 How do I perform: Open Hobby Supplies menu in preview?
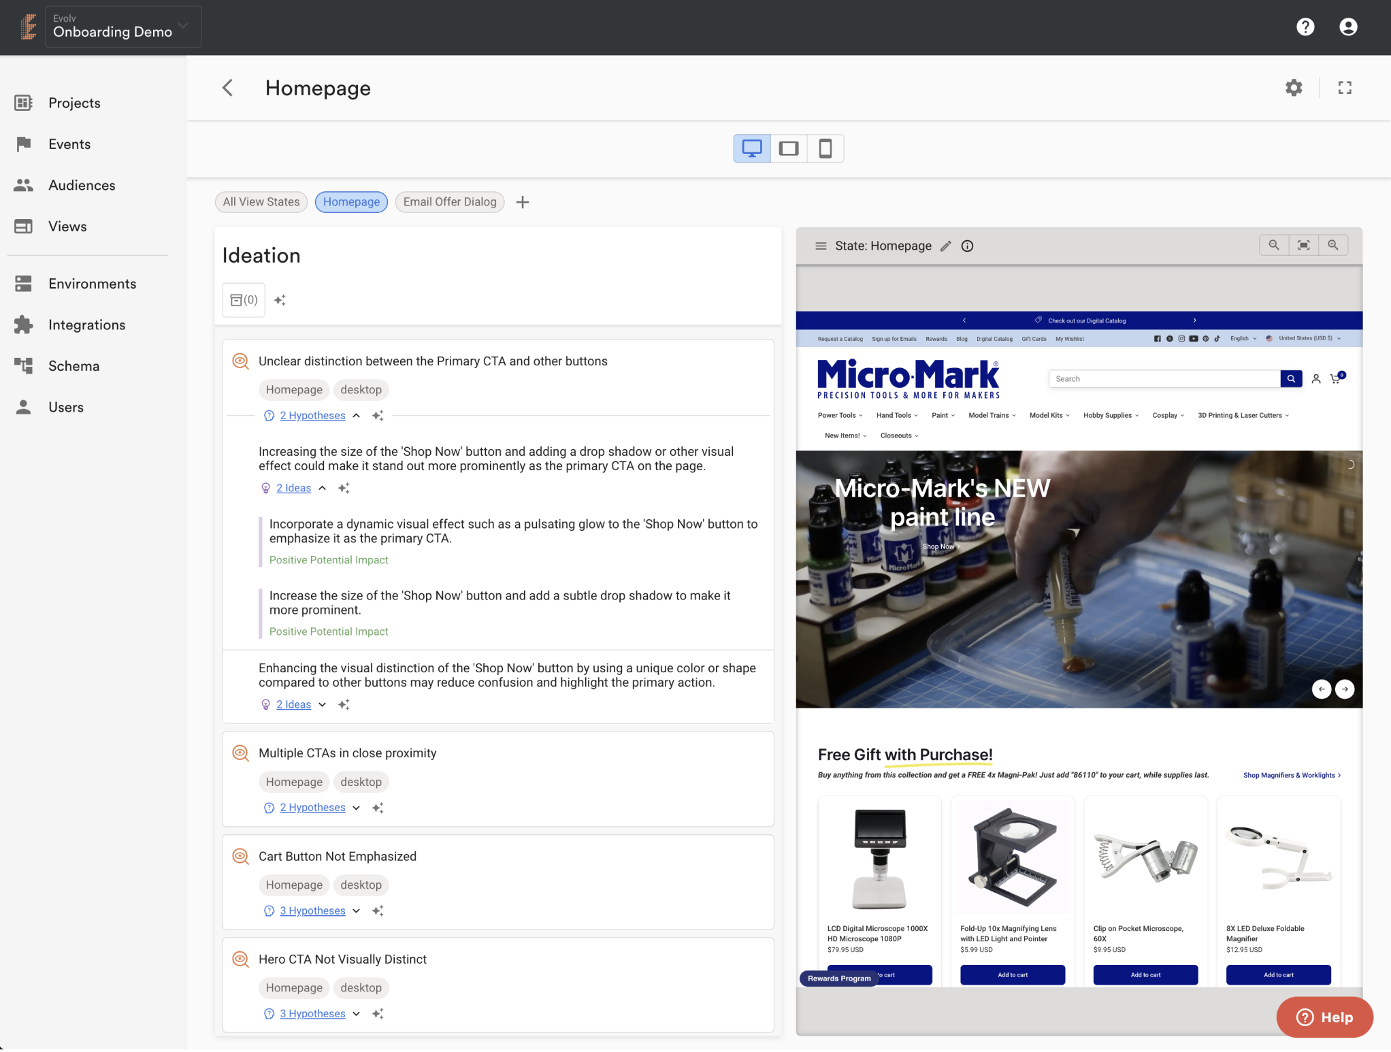(x=1111, y=416)
